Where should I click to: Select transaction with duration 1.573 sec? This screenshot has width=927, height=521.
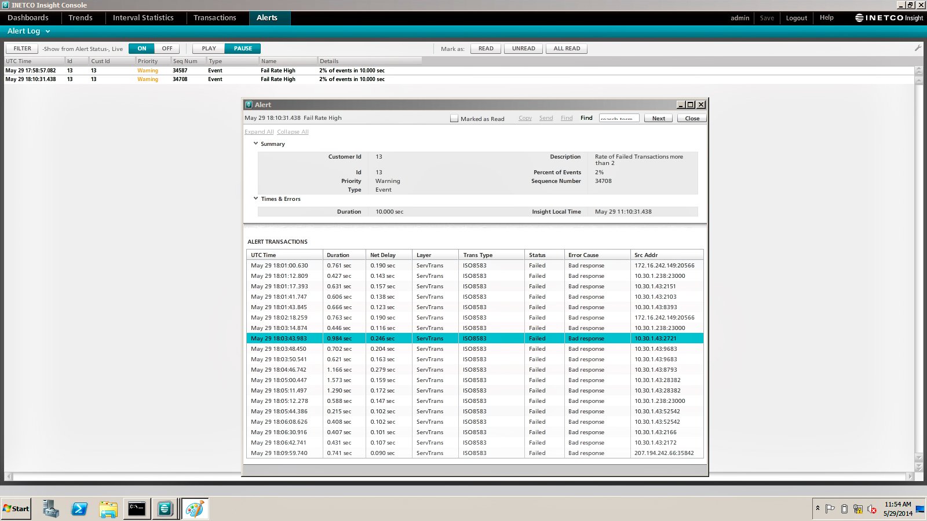point(475,380)
